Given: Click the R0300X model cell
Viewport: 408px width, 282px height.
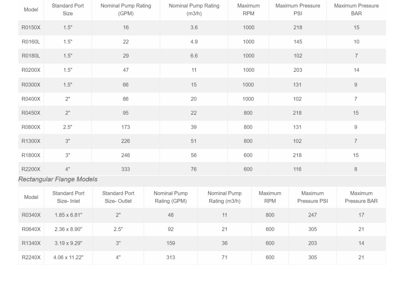Looking at the screenshot, I should (x=31, y=85).
